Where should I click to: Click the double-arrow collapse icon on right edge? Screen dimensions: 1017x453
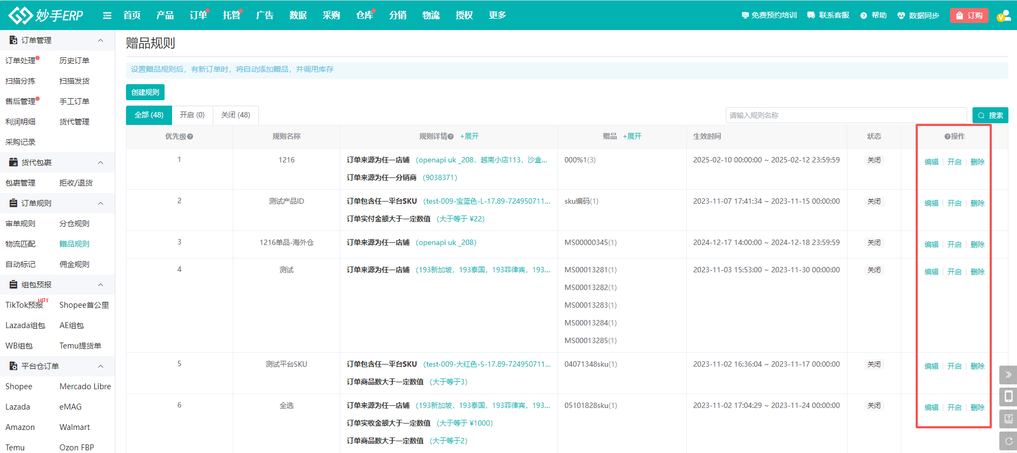pyautogui.click(x=1008, y=375)
